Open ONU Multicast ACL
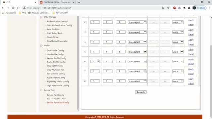 coord(56,70)
